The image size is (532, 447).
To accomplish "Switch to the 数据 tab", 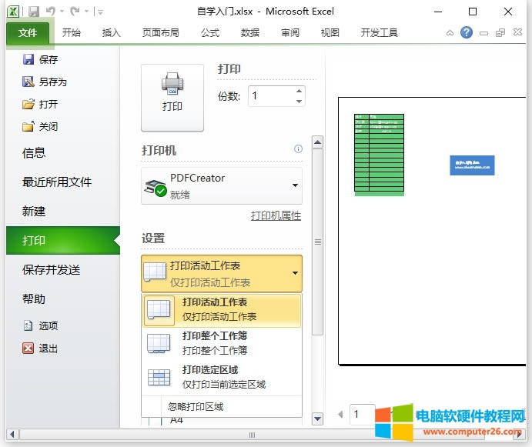I will tap(250, 33).
